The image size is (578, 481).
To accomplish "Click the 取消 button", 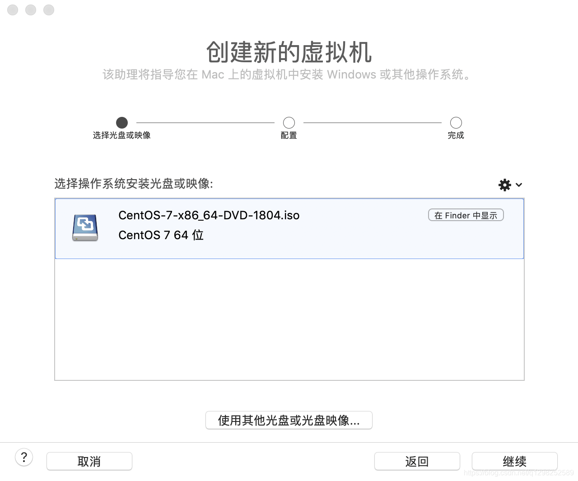I will tap(89, 461).
